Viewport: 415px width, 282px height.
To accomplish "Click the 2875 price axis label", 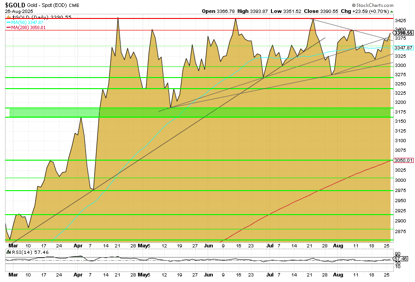I will pos(400,232).
